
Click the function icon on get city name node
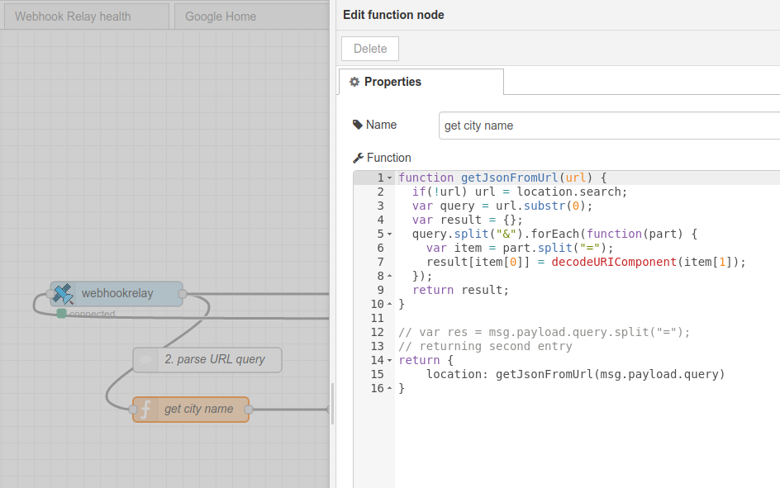coord(145,410)
